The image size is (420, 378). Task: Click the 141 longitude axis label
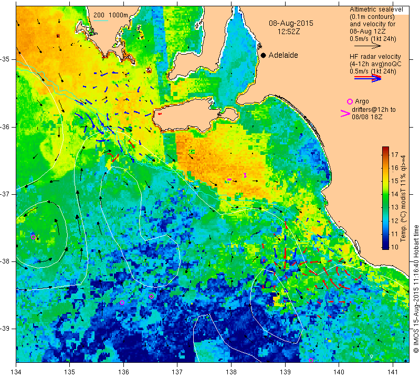coord(393,372)
